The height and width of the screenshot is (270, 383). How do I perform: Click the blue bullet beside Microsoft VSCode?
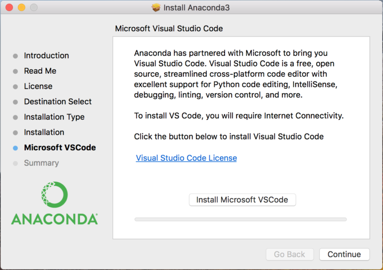15,148
